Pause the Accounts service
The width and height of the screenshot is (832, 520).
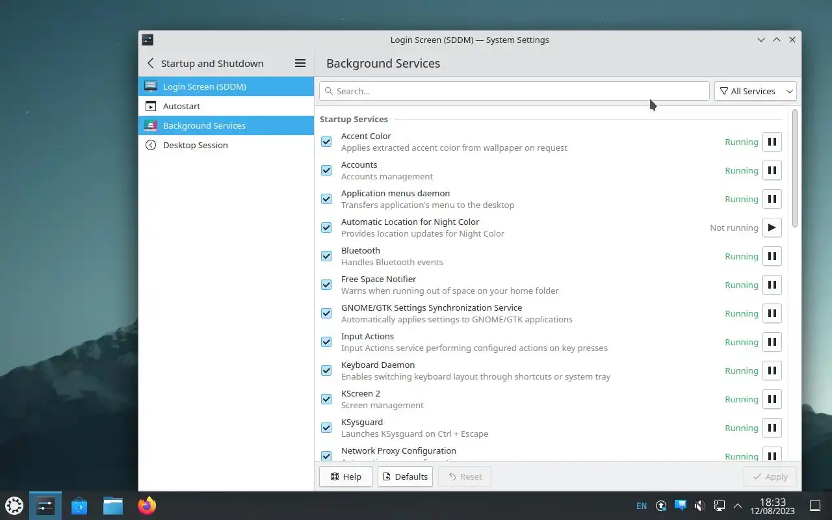pos(772,170)
